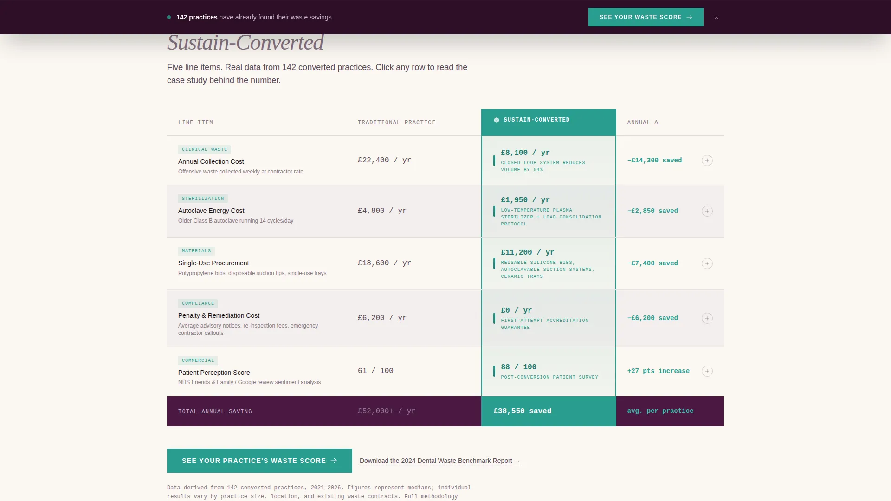This screenshot has height=501, width=891.
Task: Click See Your Practice's Waste Score button
Action: point(259,461)
